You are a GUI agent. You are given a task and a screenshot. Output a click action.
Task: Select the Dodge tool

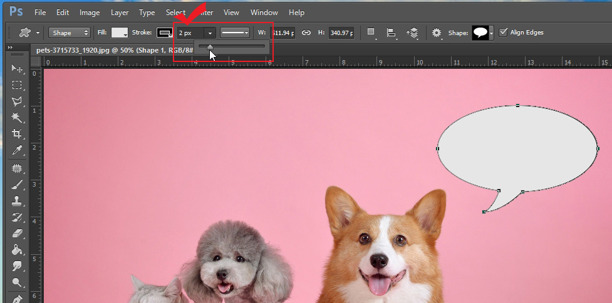click(16, 282)
